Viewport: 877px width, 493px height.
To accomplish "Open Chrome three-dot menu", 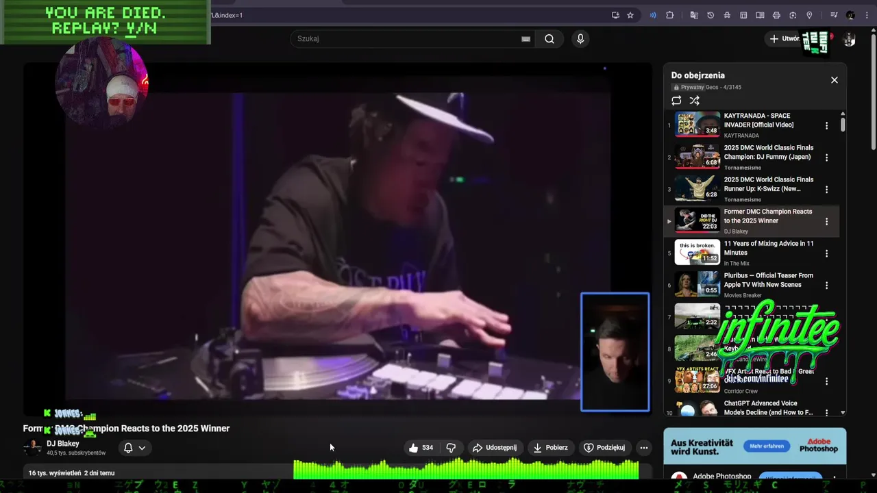I will (867, 15).
